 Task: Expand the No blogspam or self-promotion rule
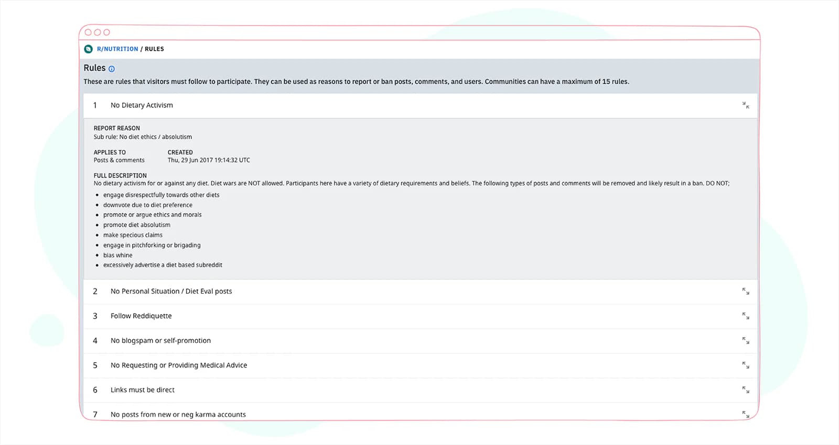746,340
